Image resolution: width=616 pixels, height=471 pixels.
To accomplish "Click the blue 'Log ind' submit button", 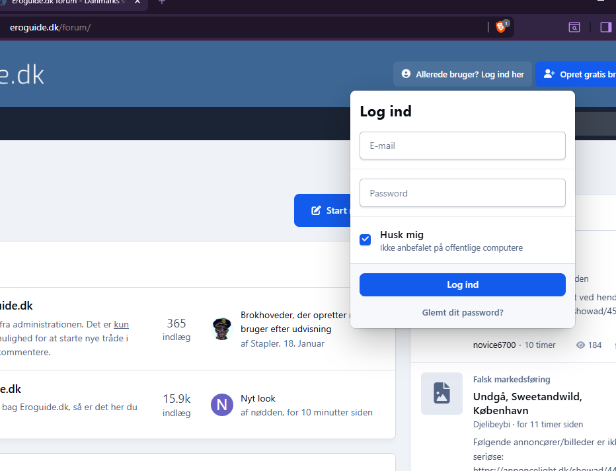I will pyautogui.click(x=463, y=284).
